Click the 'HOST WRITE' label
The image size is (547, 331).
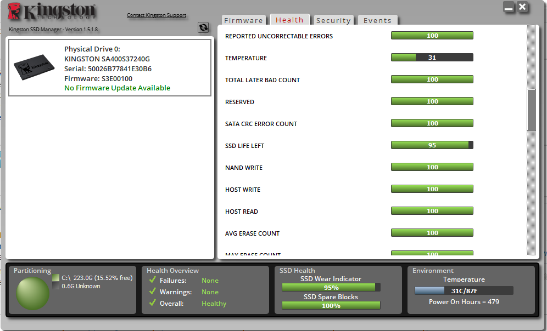pyautogui.click(x=242, y=190)
